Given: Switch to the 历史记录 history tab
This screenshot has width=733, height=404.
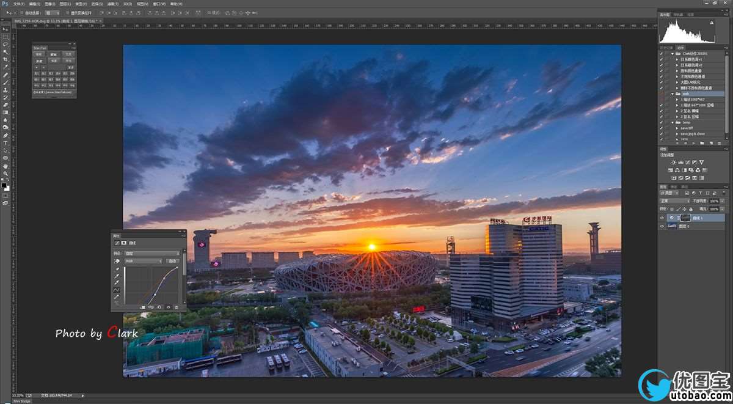Looking at the screenshot, I should pyautogui.click(x=666, y=48).
